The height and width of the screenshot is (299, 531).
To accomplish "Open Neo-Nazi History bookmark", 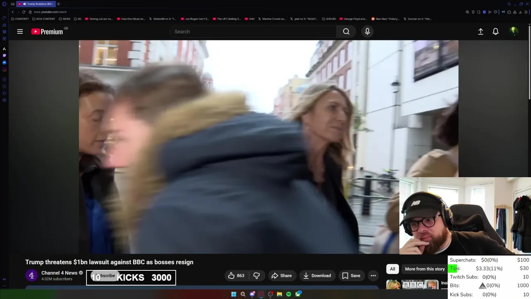I will pos(385,19).
